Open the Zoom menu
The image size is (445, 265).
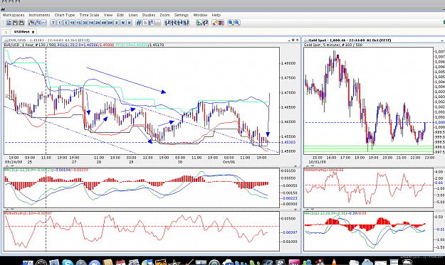click(164, 15)
